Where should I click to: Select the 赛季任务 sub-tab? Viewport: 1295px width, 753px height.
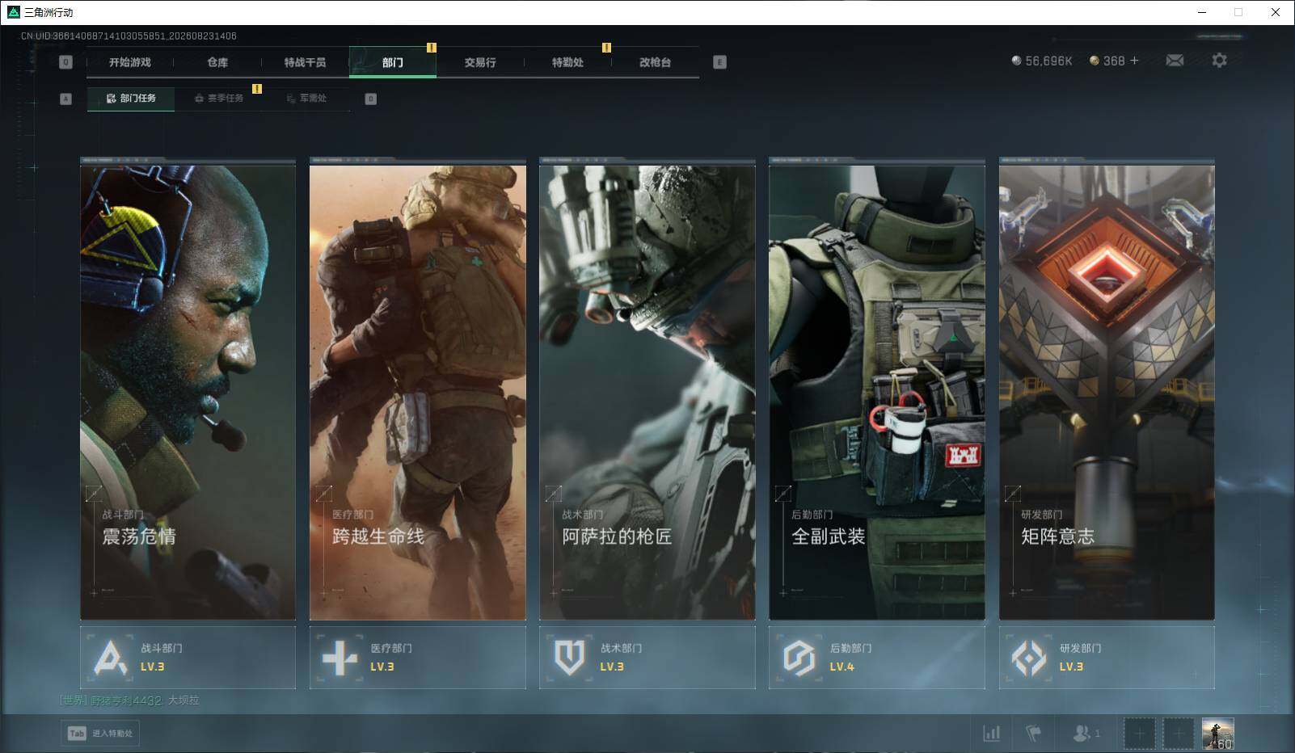click(218, 99)
